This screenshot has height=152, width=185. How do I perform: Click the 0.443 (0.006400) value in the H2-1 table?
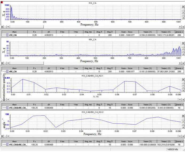(166, 108)
